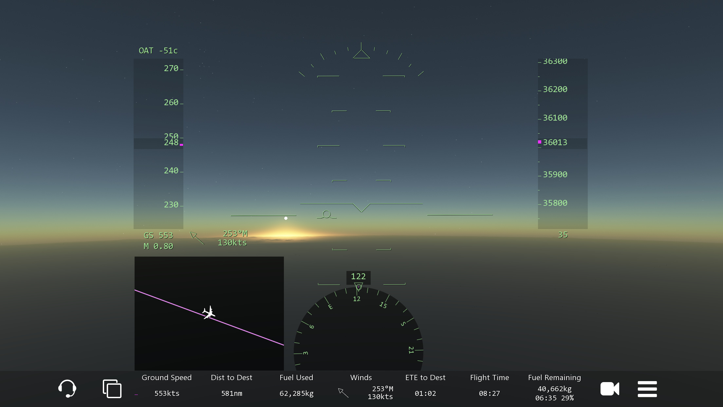Screen dimensions: 723x407
Task: Click the white airplane icon on mini map
Action: [209, 312]
